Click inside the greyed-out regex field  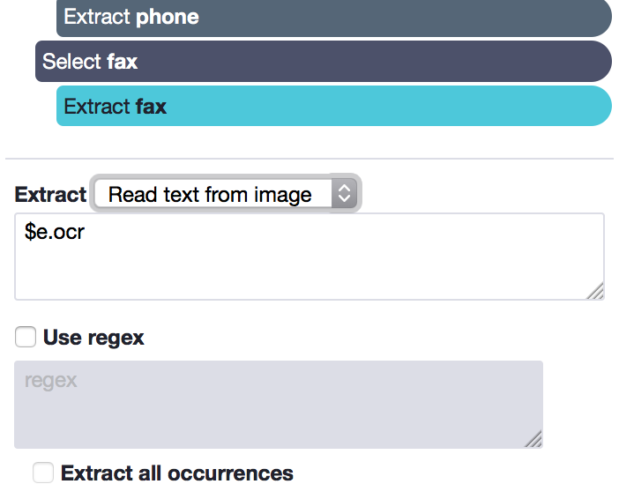click(279, 405)
